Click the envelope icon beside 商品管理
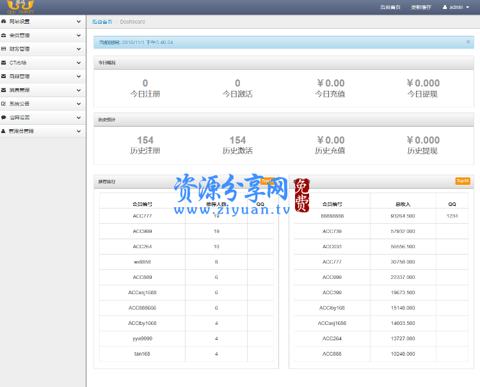The image size is (480, 387). [4, 77]
